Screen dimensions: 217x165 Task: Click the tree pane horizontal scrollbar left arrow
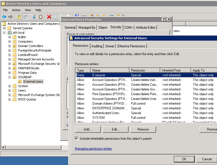pyautogui.click(x=3, y=147)
